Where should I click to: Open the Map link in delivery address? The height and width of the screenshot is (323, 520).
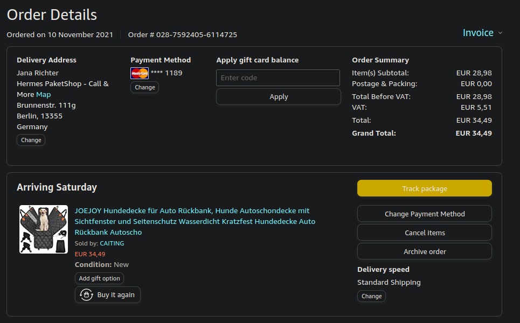click(43, 94)
